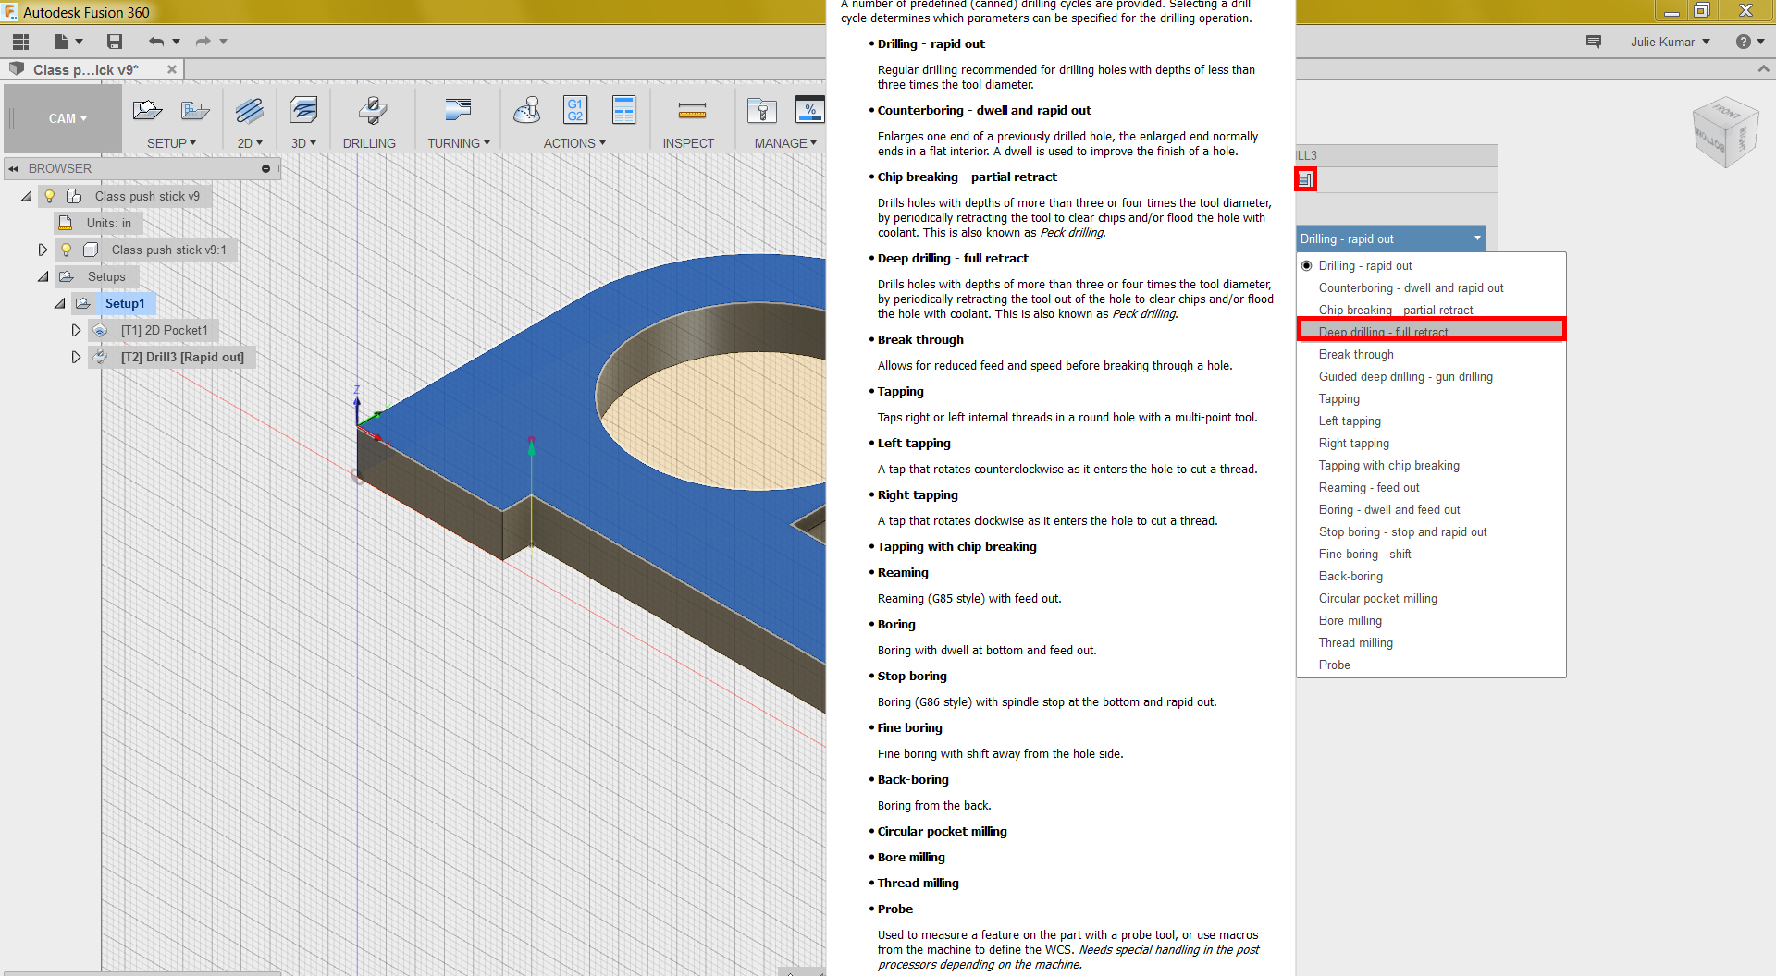Expand the 3D dropdown menu
This screenshot has width=1776, height=976.
tap(303, 143)
